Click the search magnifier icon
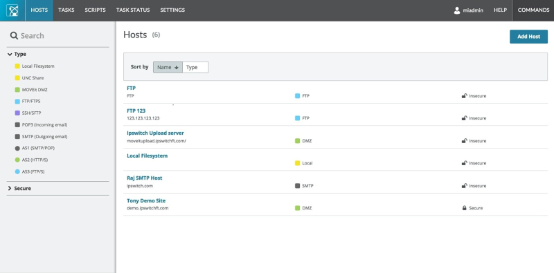Screen dimensions: 554x273 pyautogui.click(x=14, y=36)
